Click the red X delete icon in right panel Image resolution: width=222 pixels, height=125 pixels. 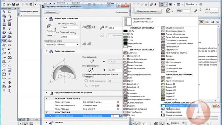(219, 106)
